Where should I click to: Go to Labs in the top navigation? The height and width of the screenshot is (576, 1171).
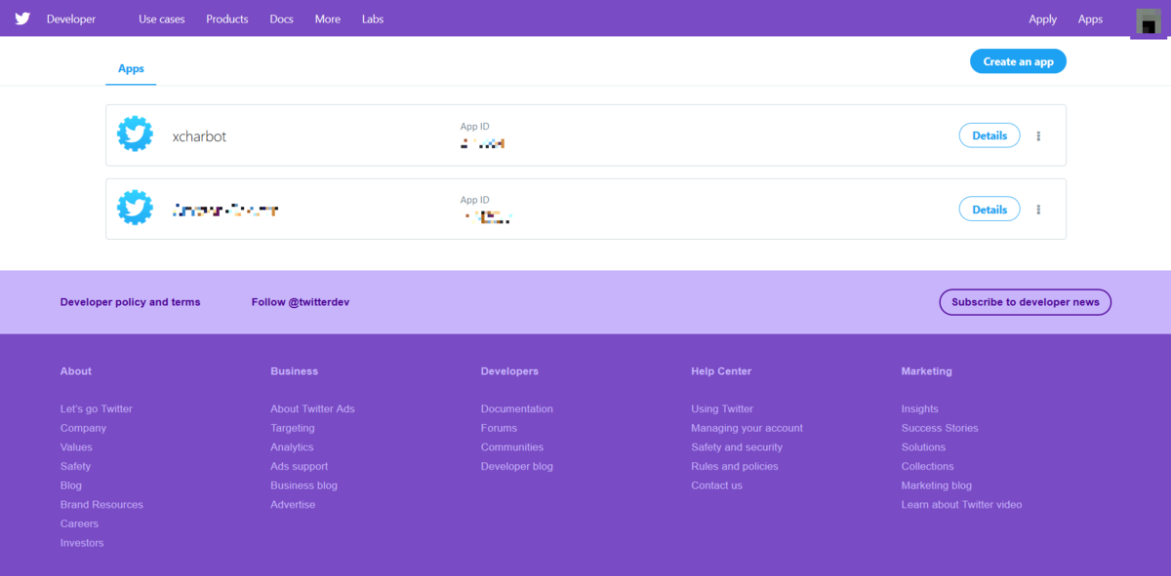pos(373,19)
